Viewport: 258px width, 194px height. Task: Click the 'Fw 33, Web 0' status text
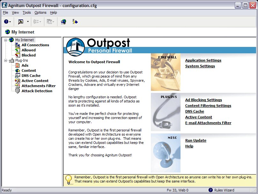point(177,190)
